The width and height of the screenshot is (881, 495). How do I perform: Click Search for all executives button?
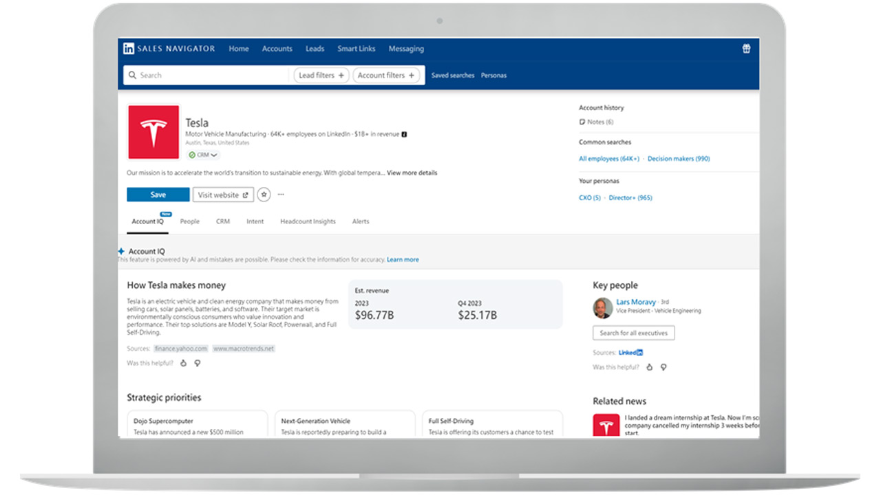(634, 333)
